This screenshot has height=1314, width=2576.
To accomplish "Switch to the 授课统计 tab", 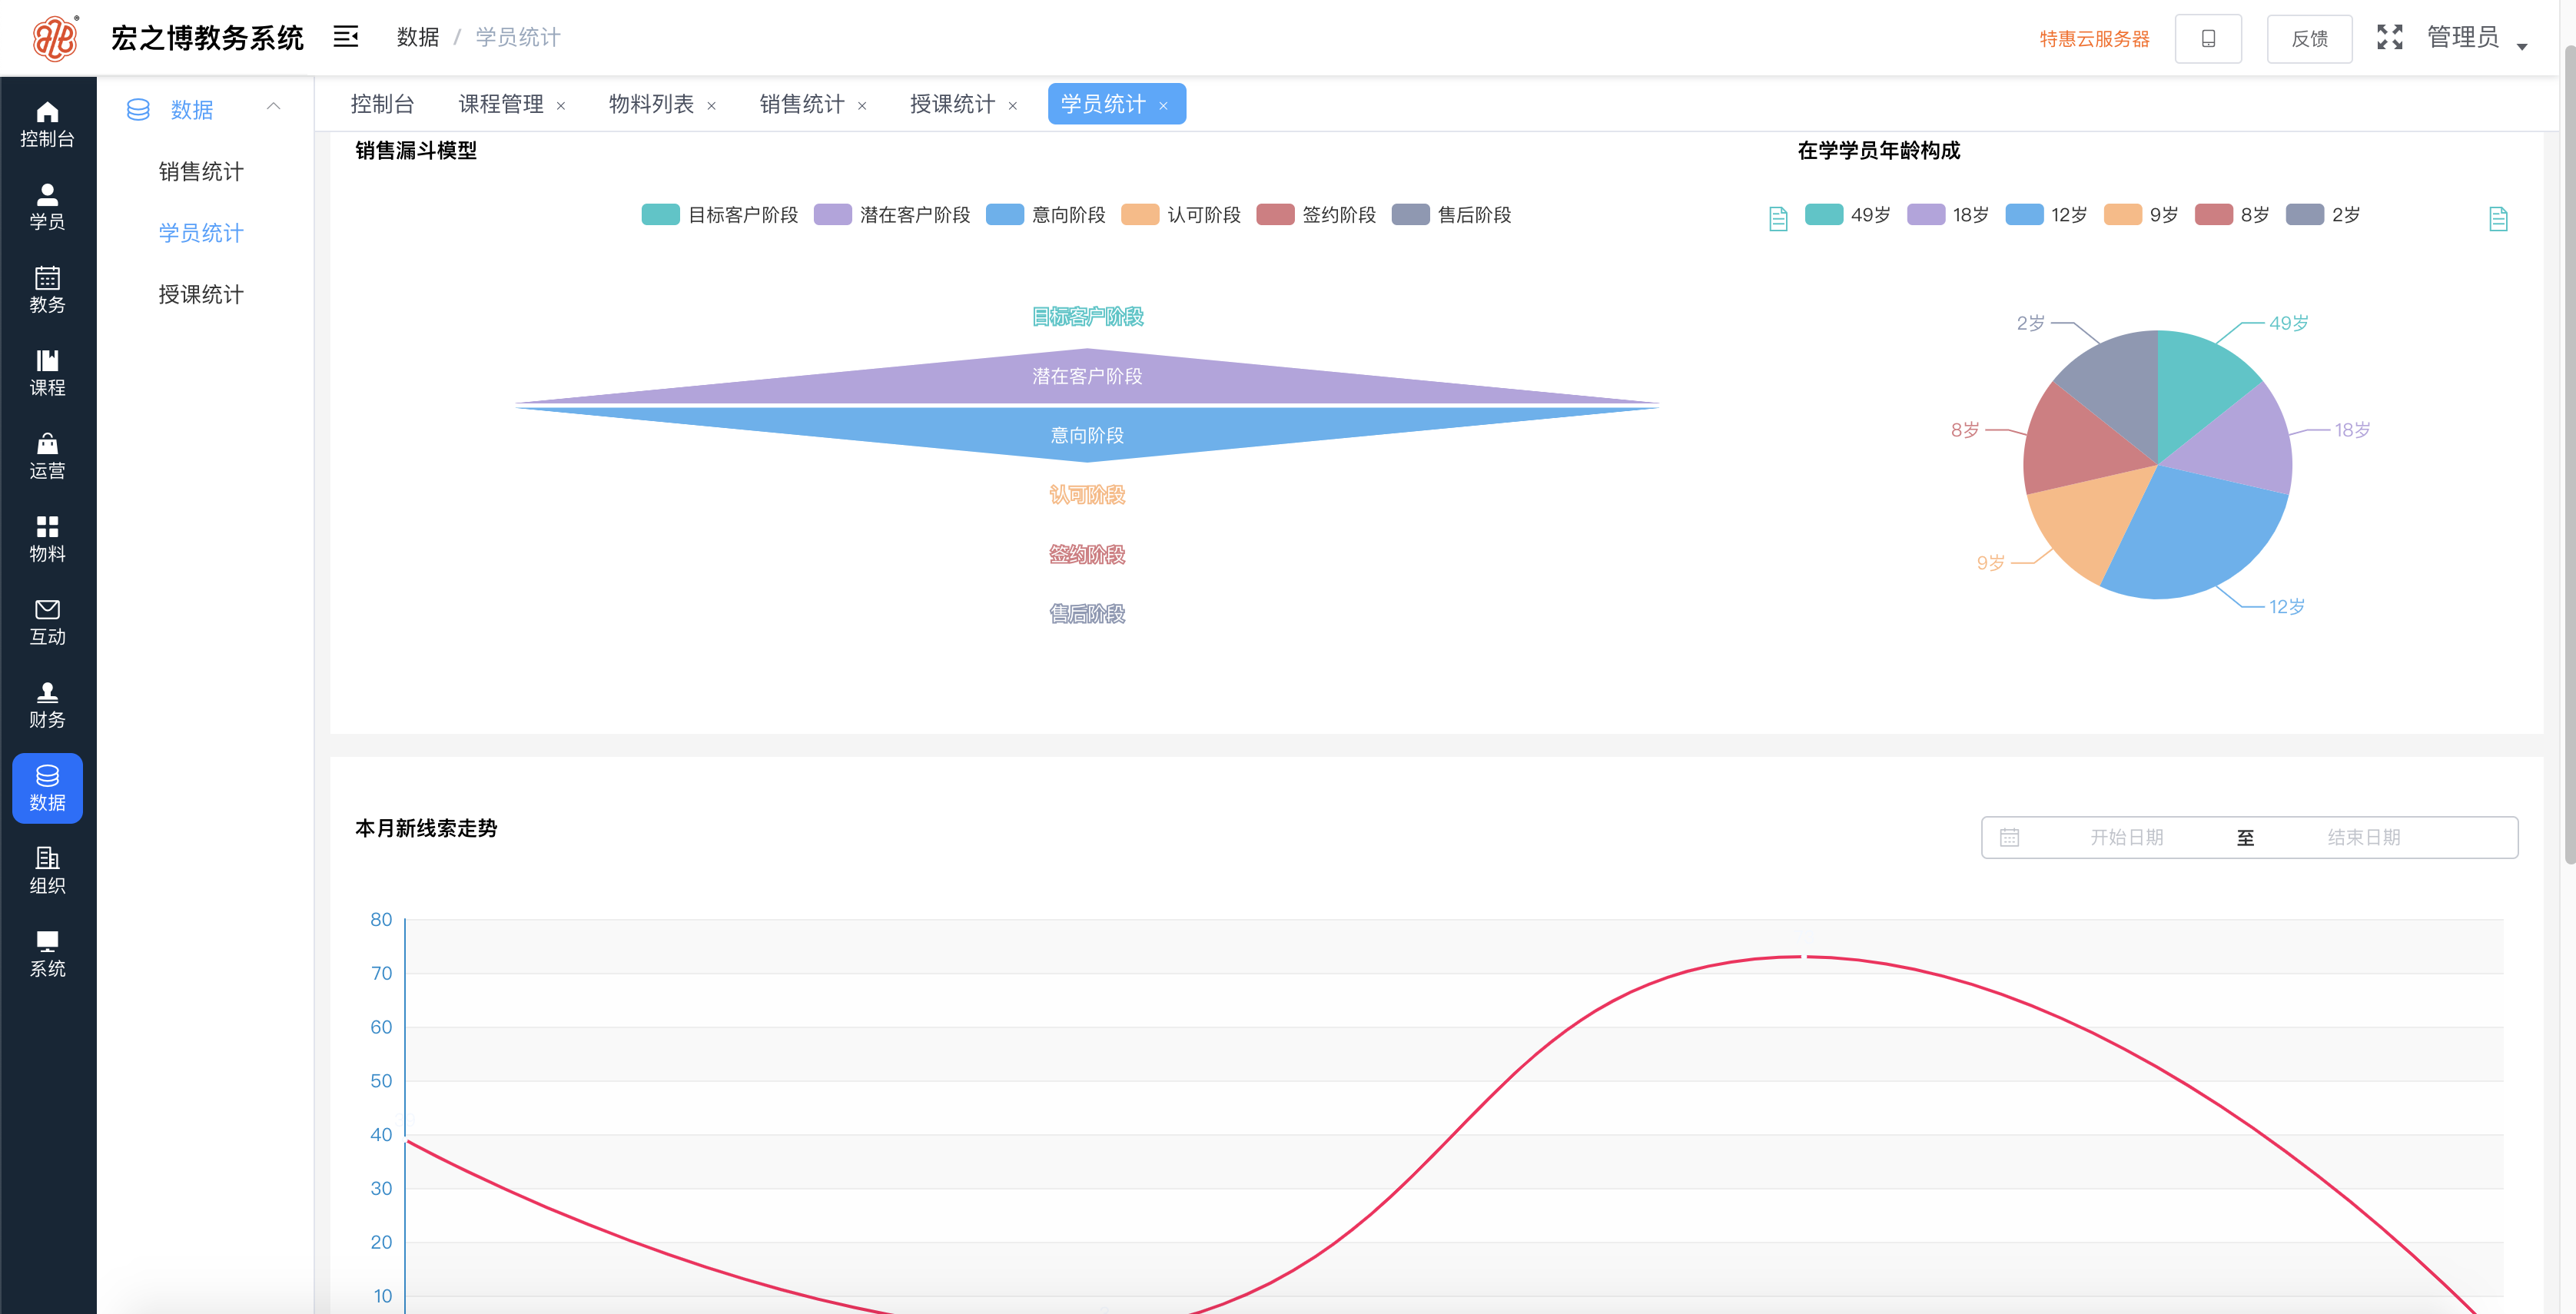I will coord(952,104).
